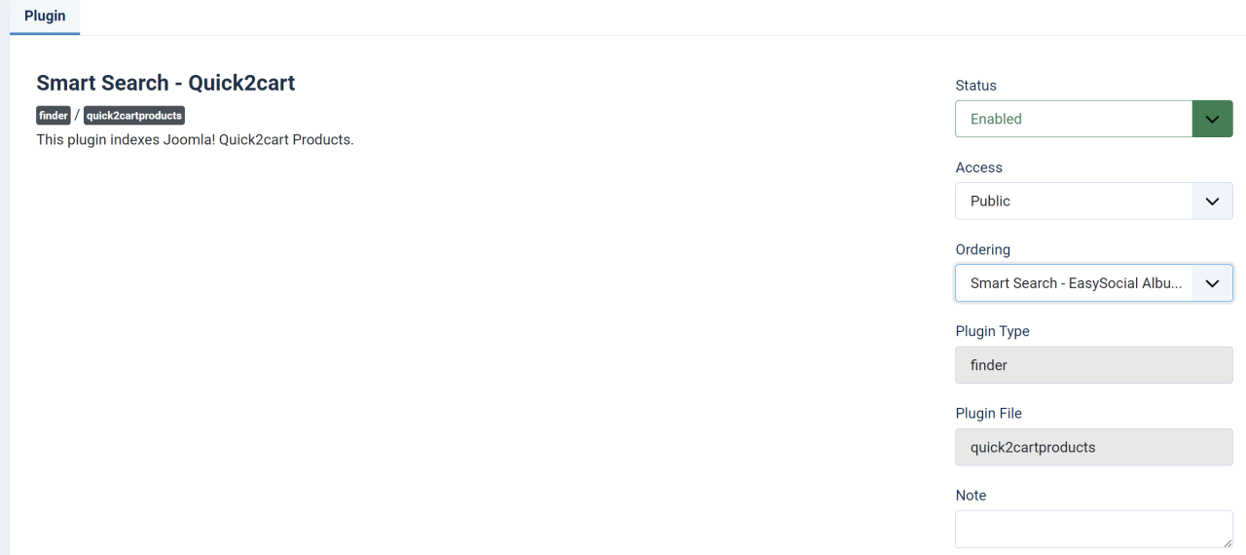Click the Note field label
The image size is (1246, 555).
[x=971, y=496]
